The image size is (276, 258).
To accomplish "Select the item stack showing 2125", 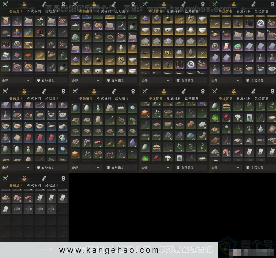I will (x=17, y=21).
